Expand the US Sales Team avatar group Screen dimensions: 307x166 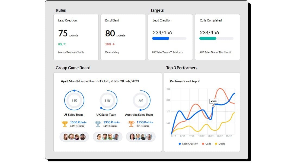74,137
